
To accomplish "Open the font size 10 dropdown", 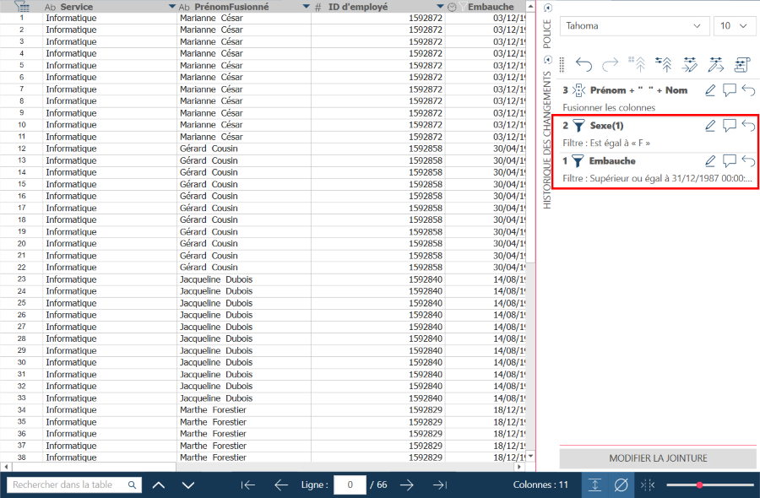I will (734, 26).
